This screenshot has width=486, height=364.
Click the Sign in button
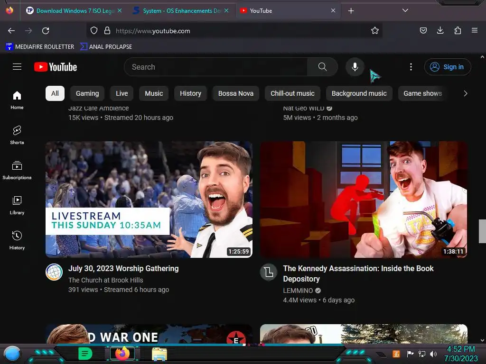(448, 67)
